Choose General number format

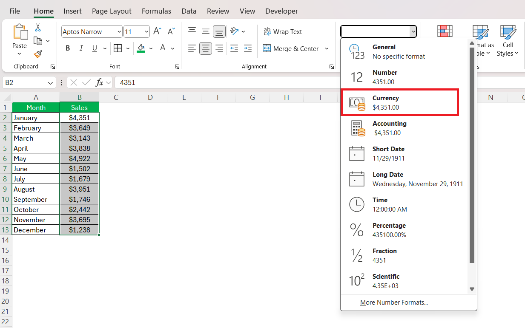[x=405, y=51]
